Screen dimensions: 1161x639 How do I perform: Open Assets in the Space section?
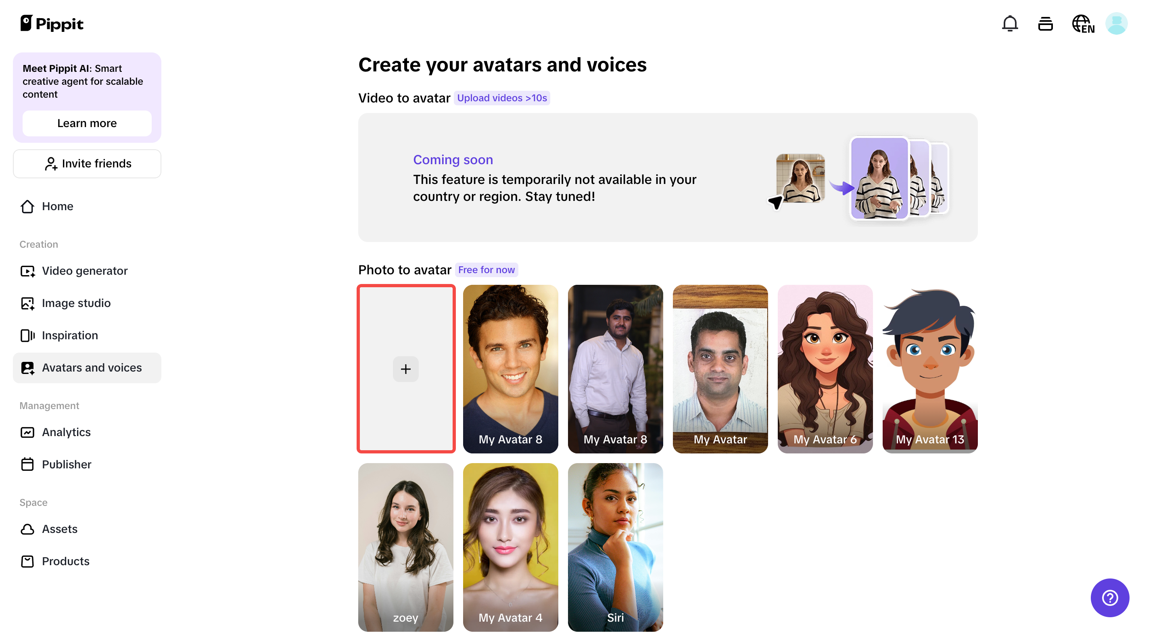(x=59, y=529)
